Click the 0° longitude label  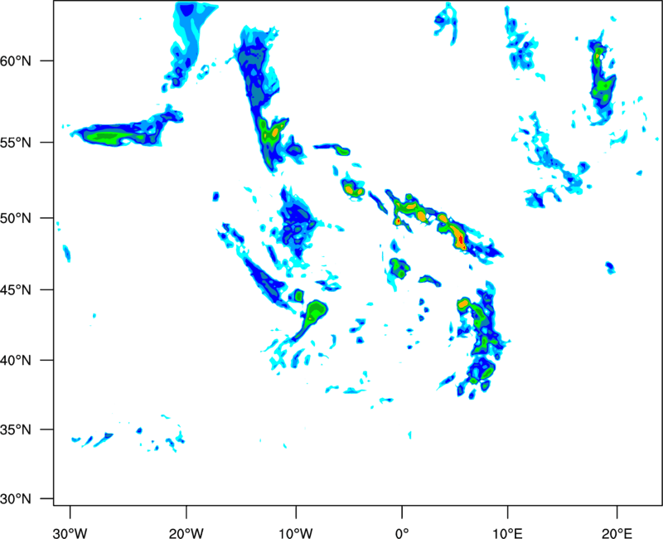[402, 533]
